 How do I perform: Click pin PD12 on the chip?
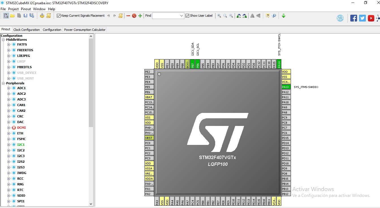(286, 153)
